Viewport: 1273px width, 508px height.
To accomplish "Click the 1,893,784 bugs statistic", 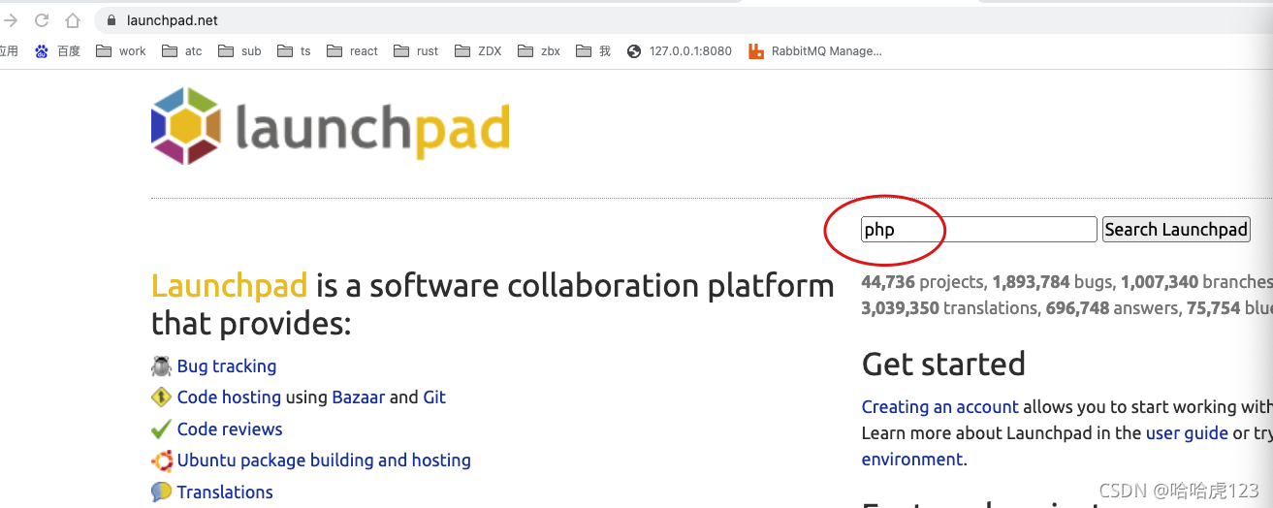I will 1053,282.
